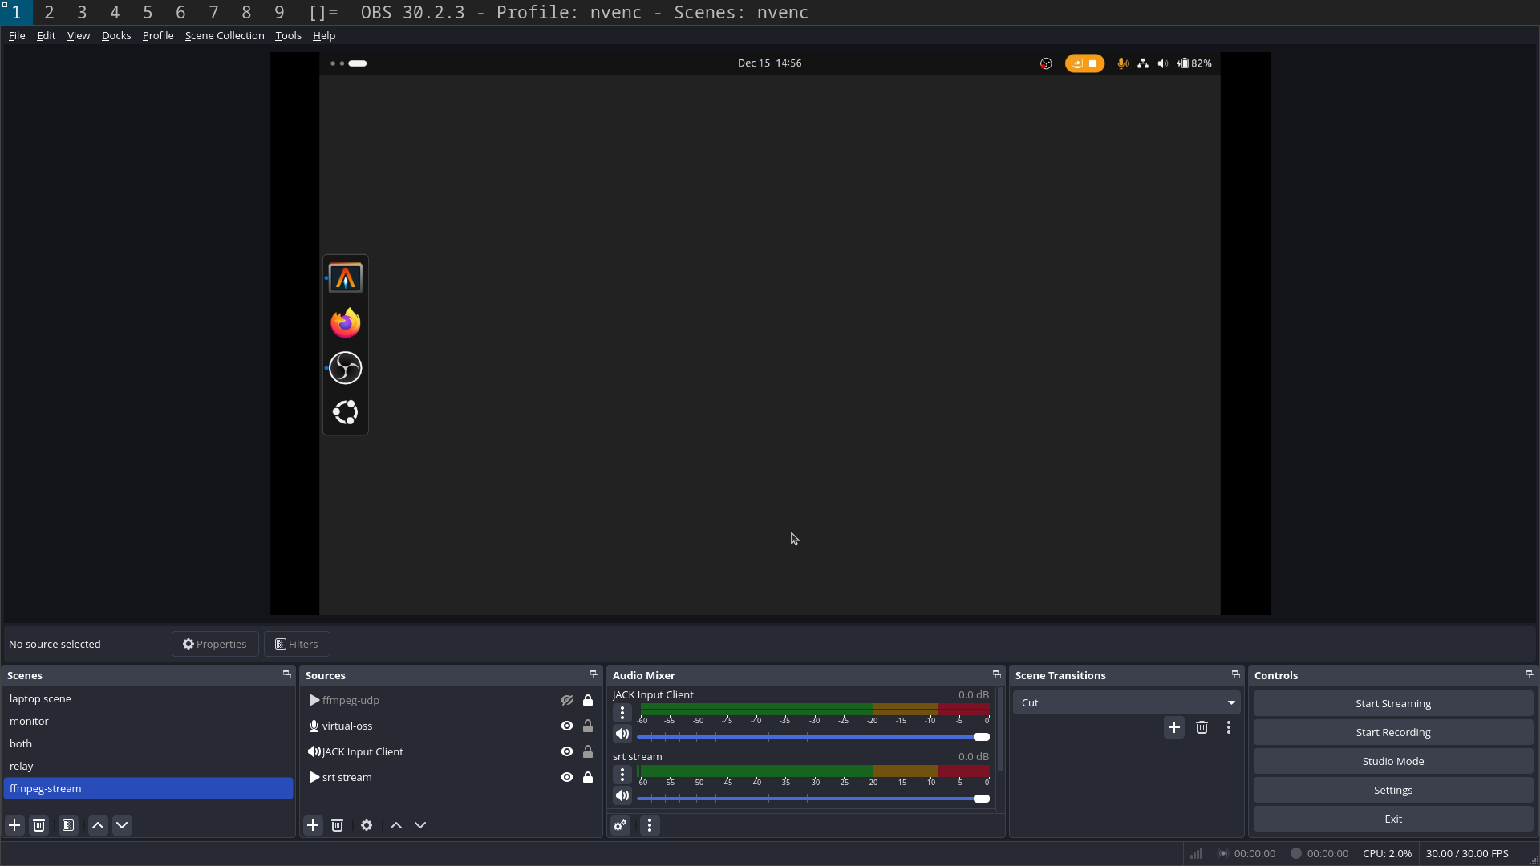1540x866 pixels.
Task: Open advanced audio properties gear icon
Action: point(620,825)
